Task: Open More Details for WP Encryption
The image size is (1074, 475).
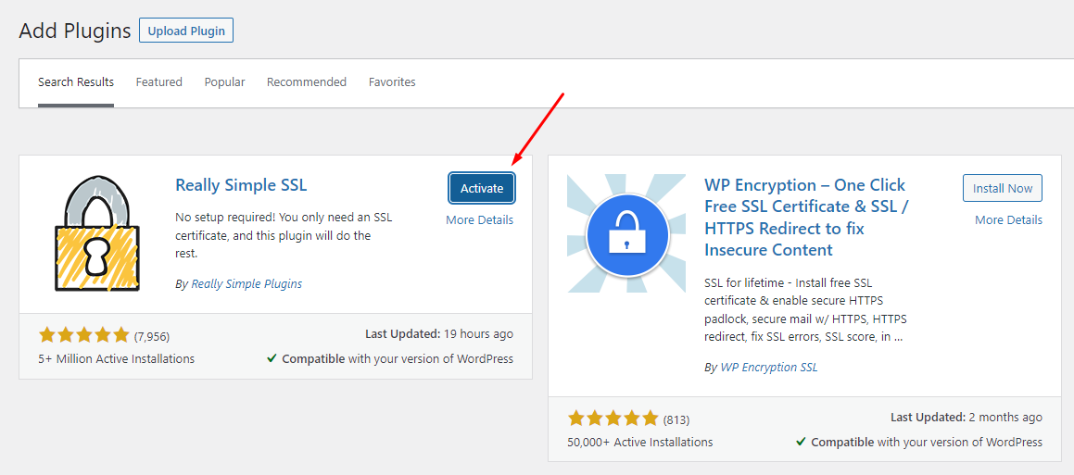Action: pyautogui.click(x=1008, y=219)
